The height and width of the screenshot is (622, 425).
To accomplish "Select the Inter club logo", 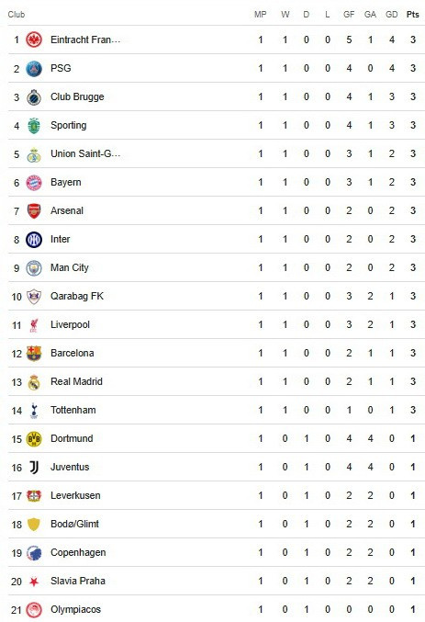I will pos(34,240).
